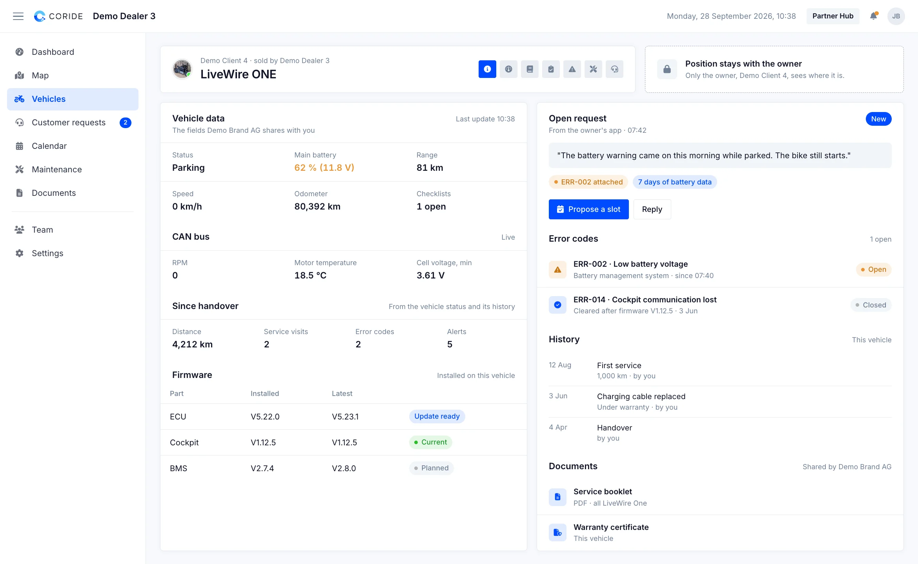
Task: Open the JB user avatar
Action: 896,16
